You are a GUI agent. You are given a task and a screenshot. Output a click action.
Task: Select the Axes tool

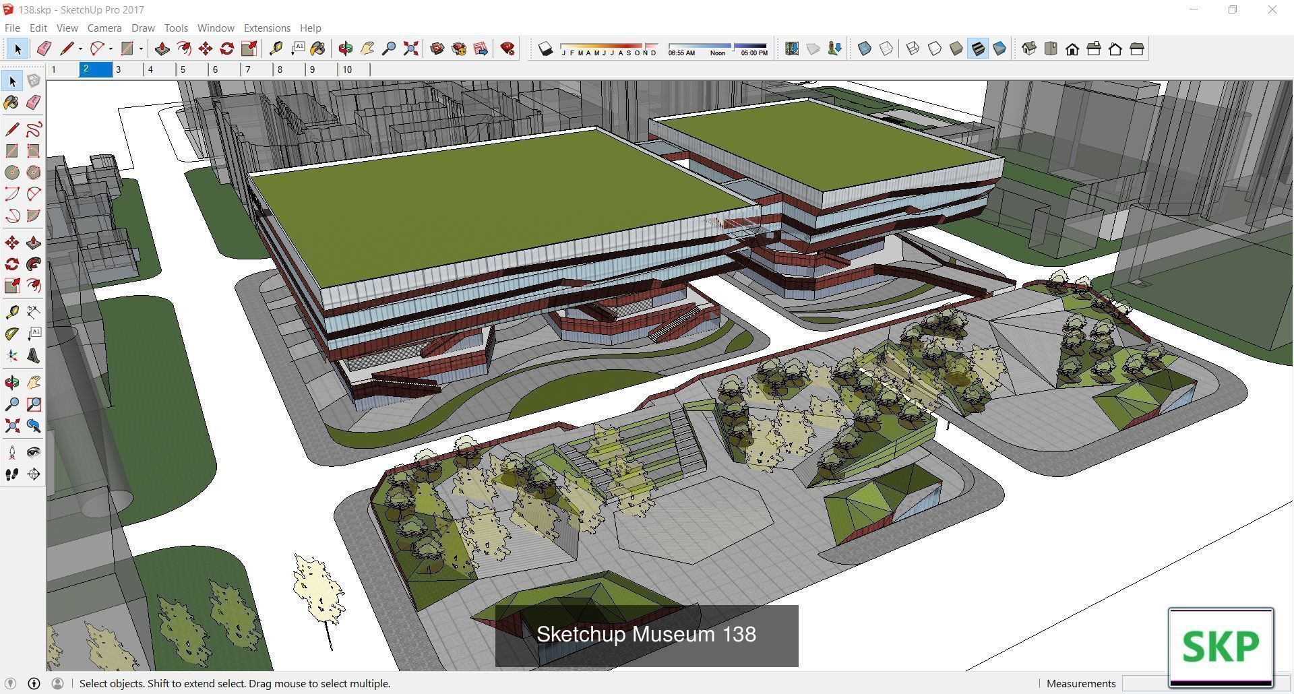(12, 356)
